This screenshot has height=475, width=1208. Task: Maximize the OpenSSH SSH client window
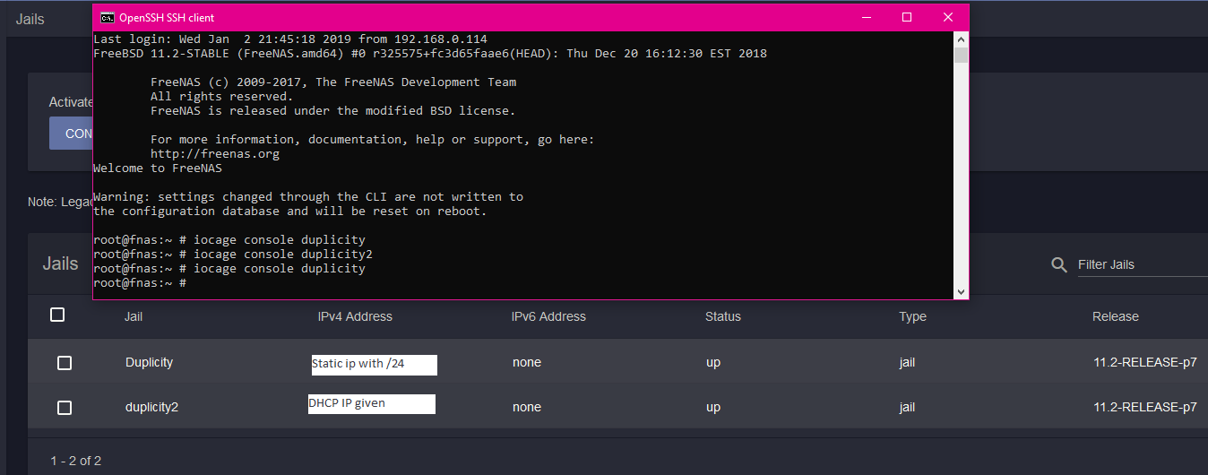point(907,17)
